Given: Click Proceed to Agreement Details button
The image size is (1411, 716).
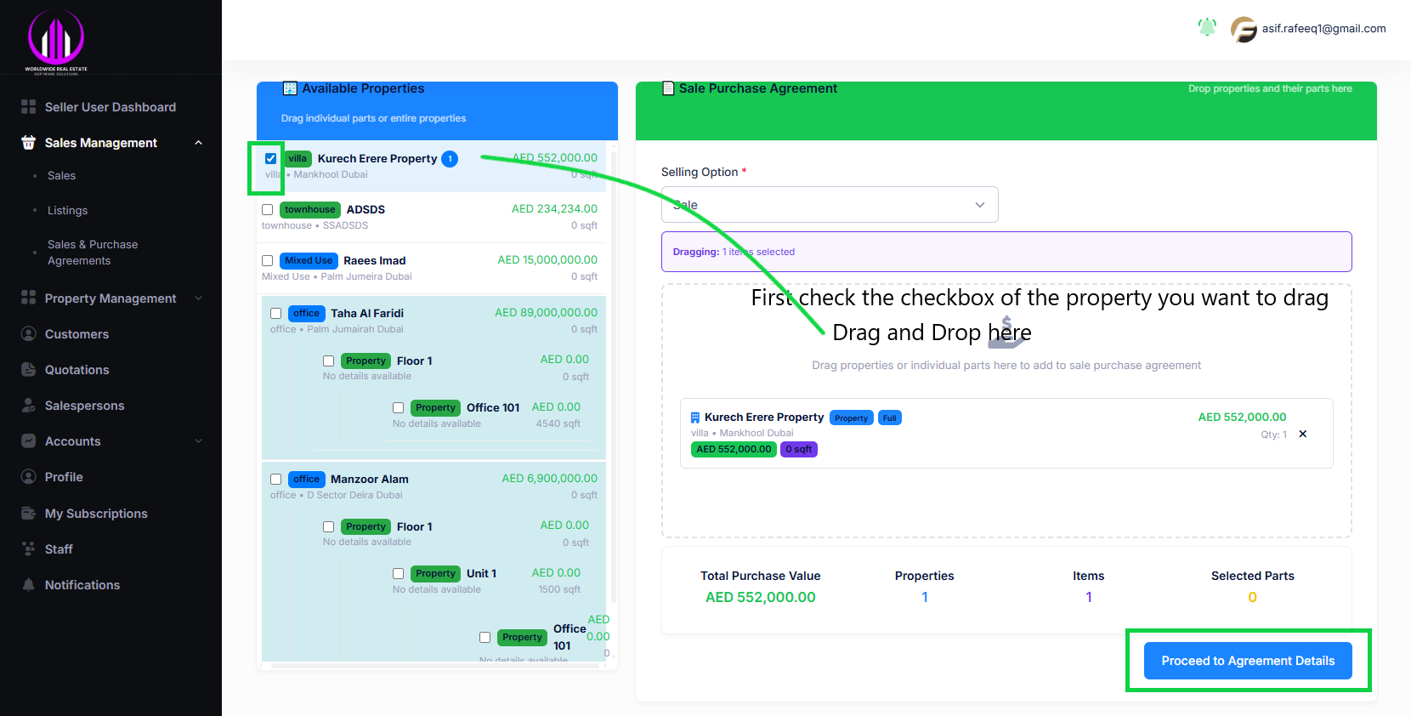Looking at the screenshot, I should 1247,661.
